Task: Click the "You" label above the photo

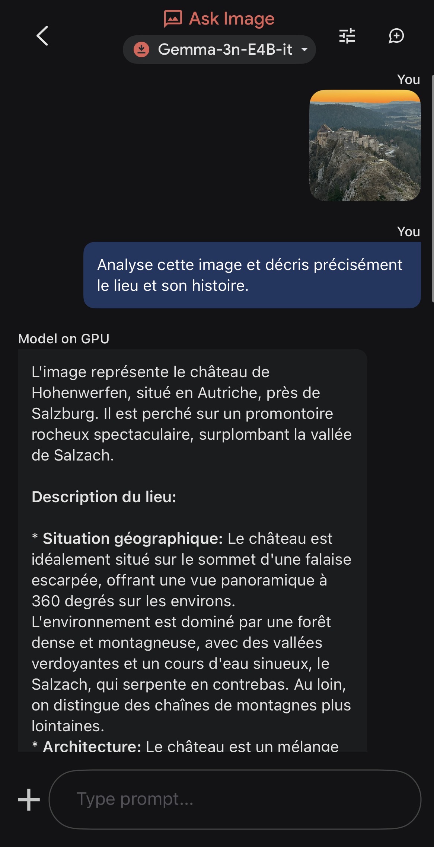Action: click(408, 80)
